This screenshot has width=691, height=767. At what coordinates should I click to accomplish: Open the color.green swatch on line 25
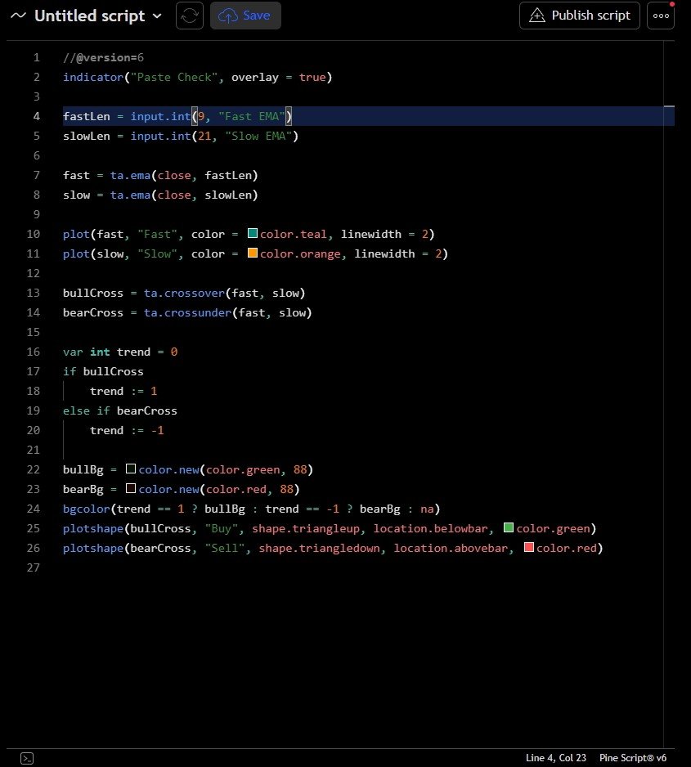click(x=509, y=527)
